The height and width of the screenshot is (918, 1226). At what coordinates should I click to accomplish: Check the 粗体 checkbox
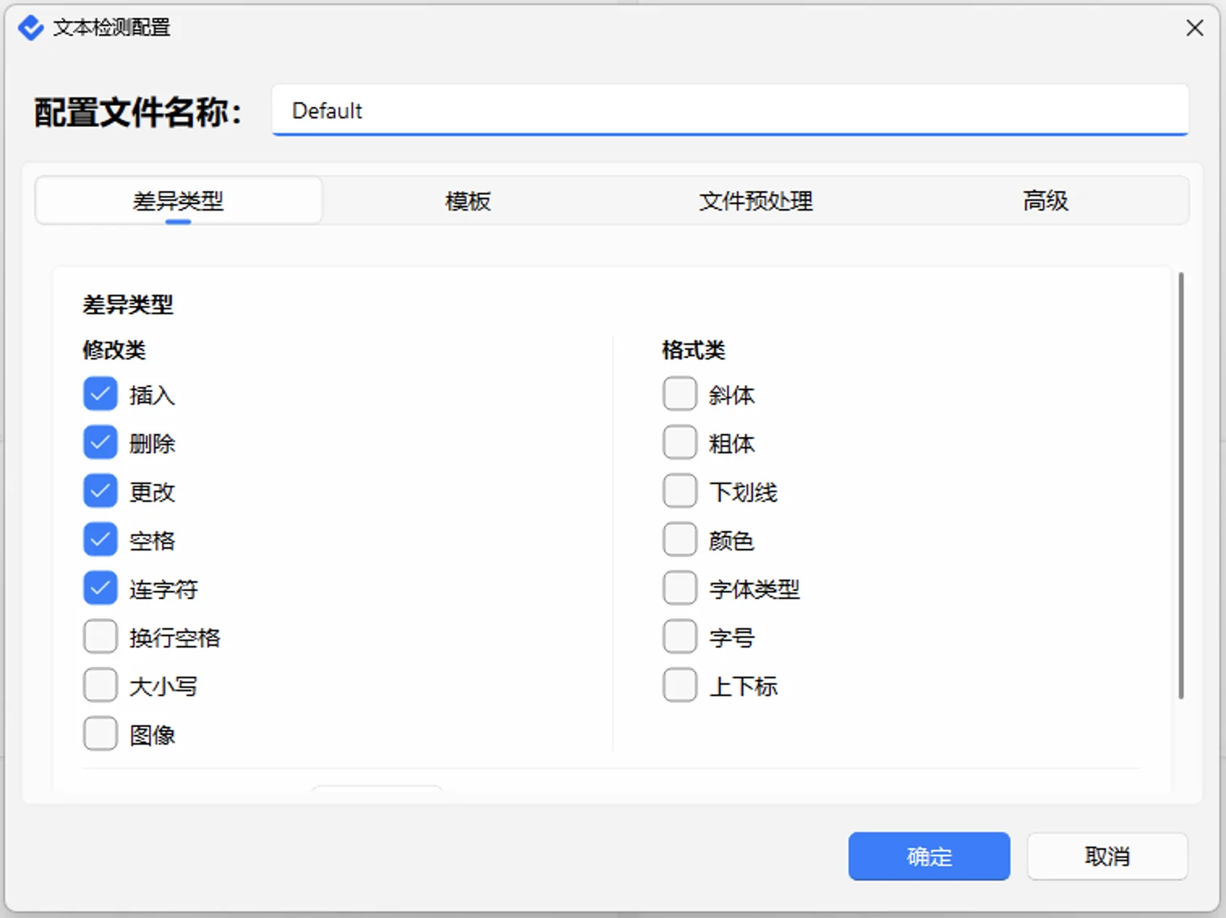tap(680, 443)
